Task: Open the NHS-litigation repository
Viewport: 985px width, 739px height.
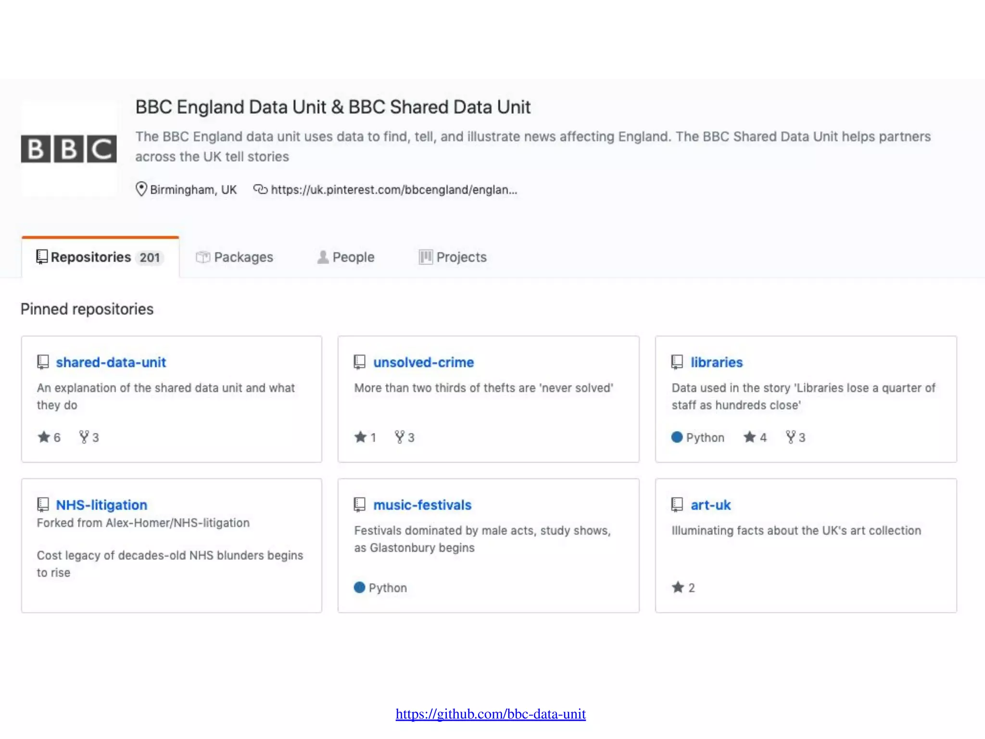Action: (101, 505)
